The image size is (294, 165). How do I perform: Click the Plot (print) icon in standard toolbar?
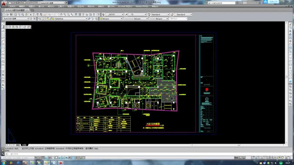[15, 14]
